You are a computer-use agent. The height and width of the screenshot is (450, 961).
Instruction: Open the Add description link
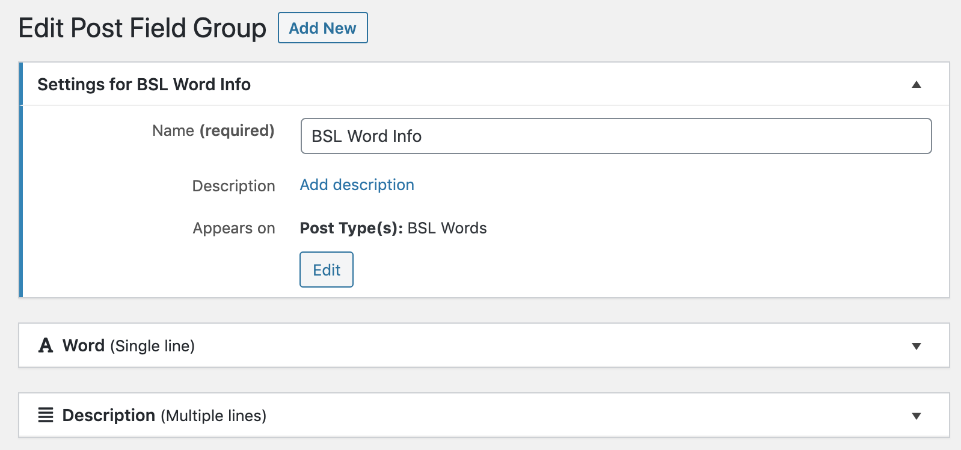tap(357, 185)
